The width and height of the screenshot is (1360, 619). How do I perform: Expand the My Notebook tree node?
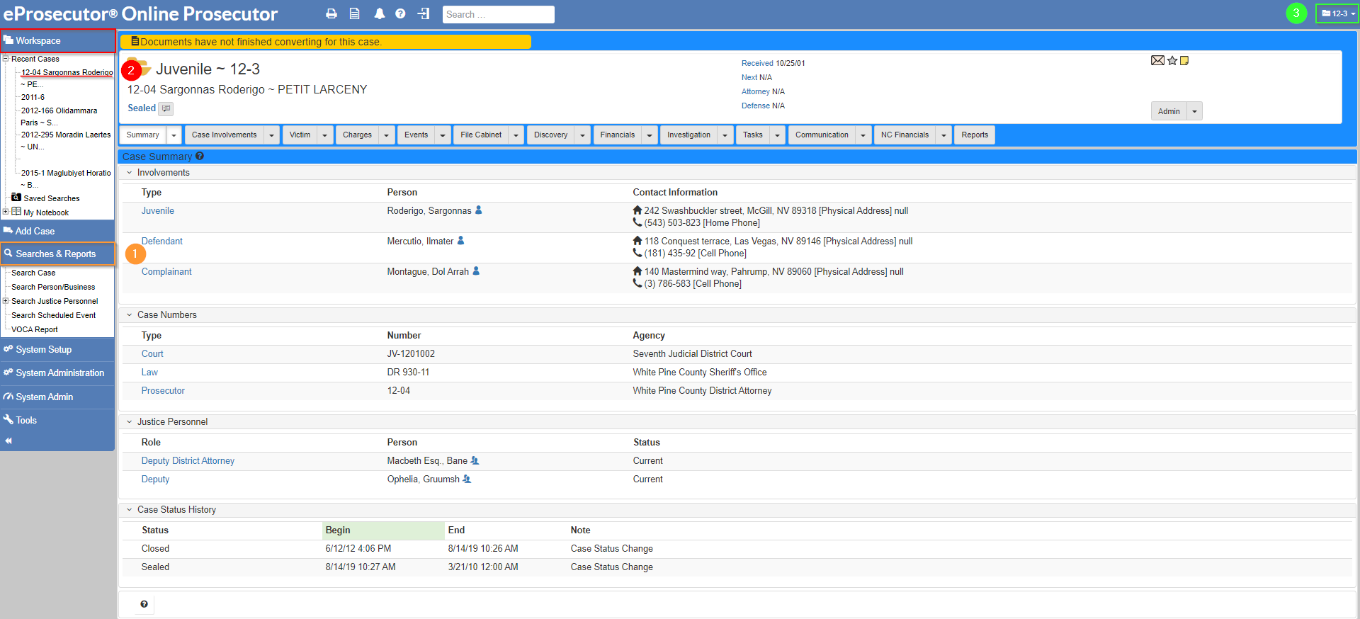(6, 212)
